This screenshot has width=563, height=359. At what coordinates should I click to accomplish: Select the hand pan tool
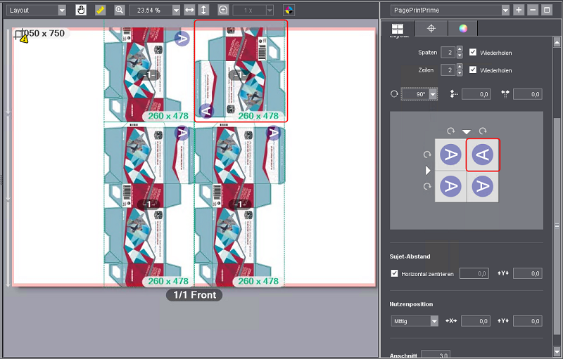tap(81, 10)
